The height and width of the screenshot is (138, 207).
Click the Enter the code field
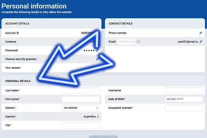point(127,42)
